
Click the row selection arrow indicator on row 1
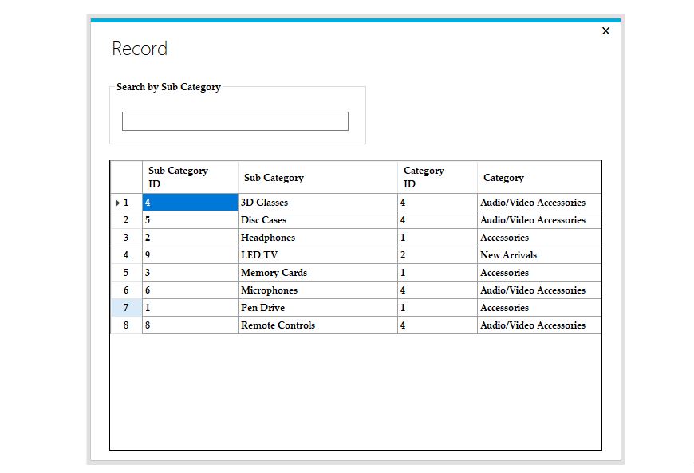pyautogui.click(x=118, y=202)
